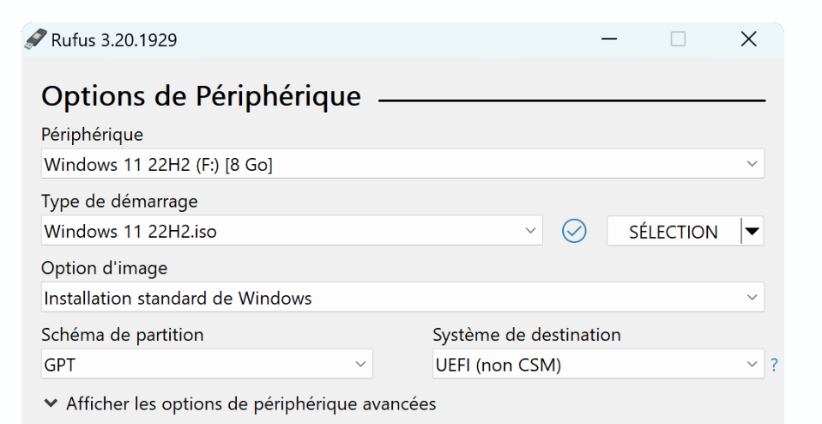822x424 pixels.
Task: Click the Windows 11 22H2.iso text in boot type field
Action: [130, 231]
